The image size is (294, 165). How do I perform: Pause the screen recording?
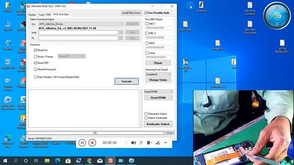[x=82, y=143]
